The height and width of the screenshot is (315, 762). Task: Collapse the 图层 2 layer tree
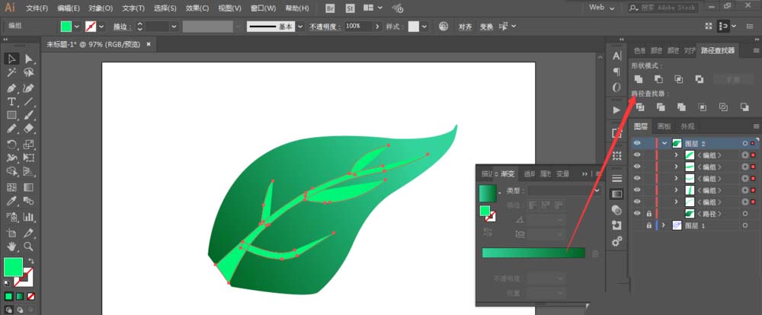(x=664, y=143)
